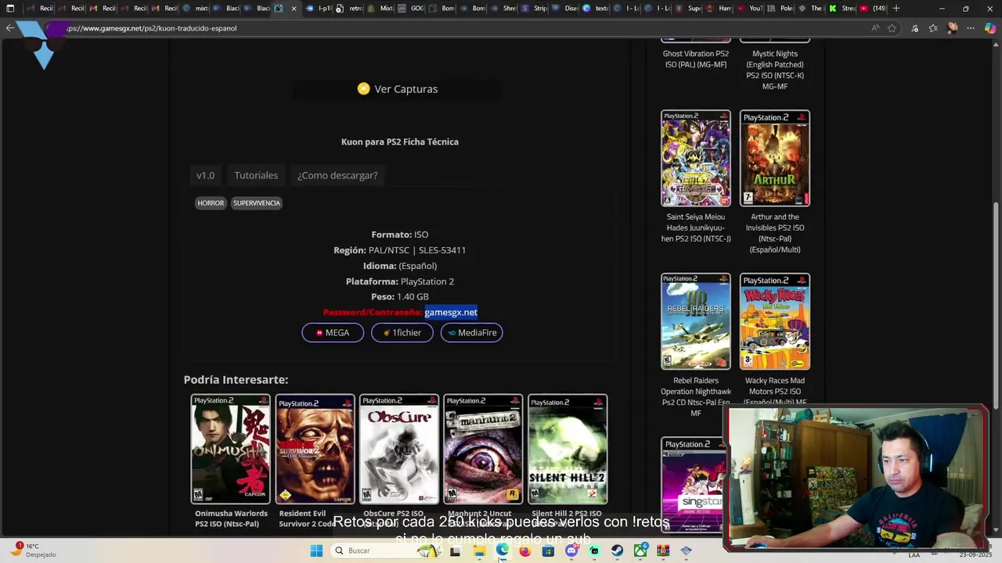Open the Copilot icon in browser toolbar
Image resolution: width=1002 pixels, height=563 pixels.
click(990, 28)
